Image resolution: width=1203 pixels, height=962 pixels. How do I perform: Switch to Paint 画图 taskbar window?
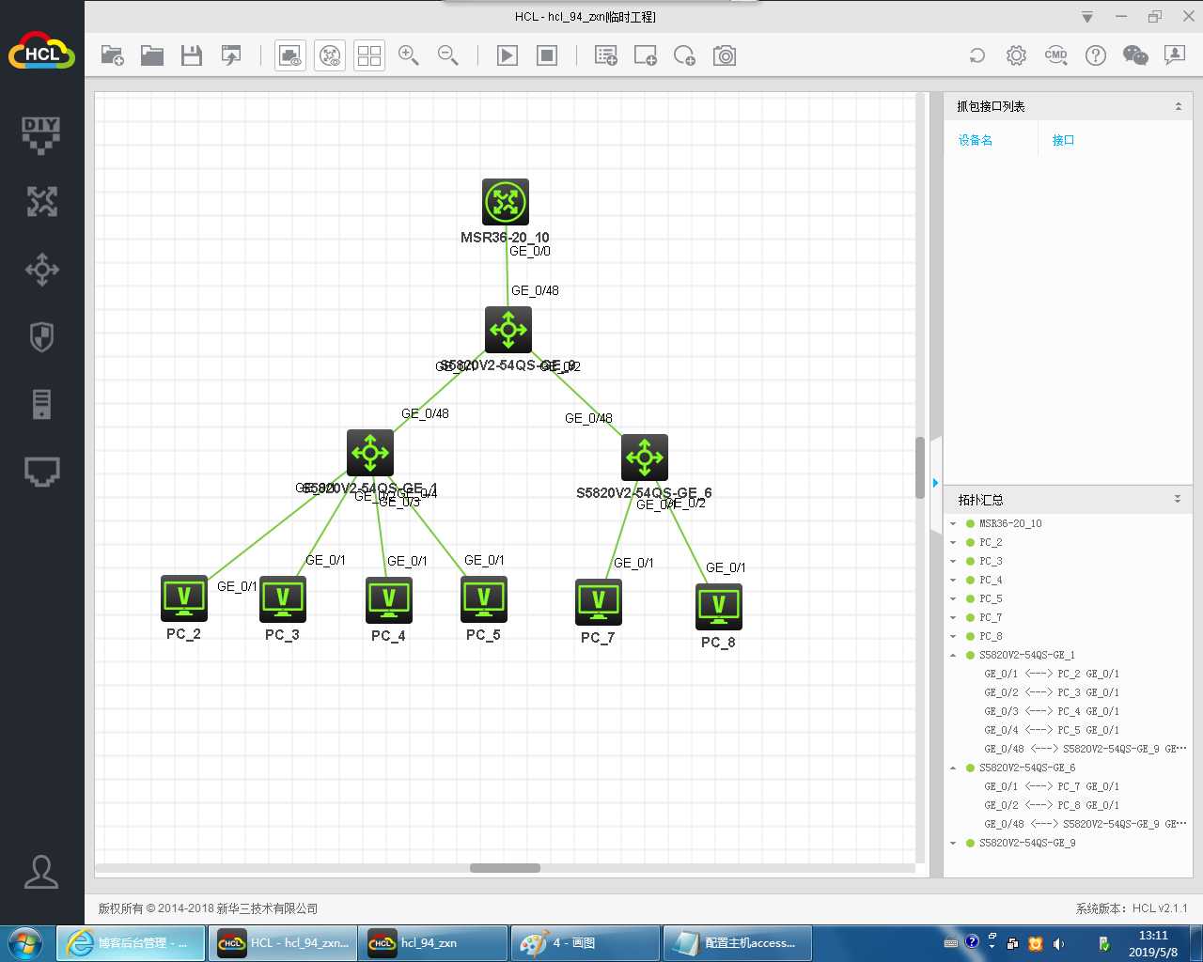tap(585, 943)
